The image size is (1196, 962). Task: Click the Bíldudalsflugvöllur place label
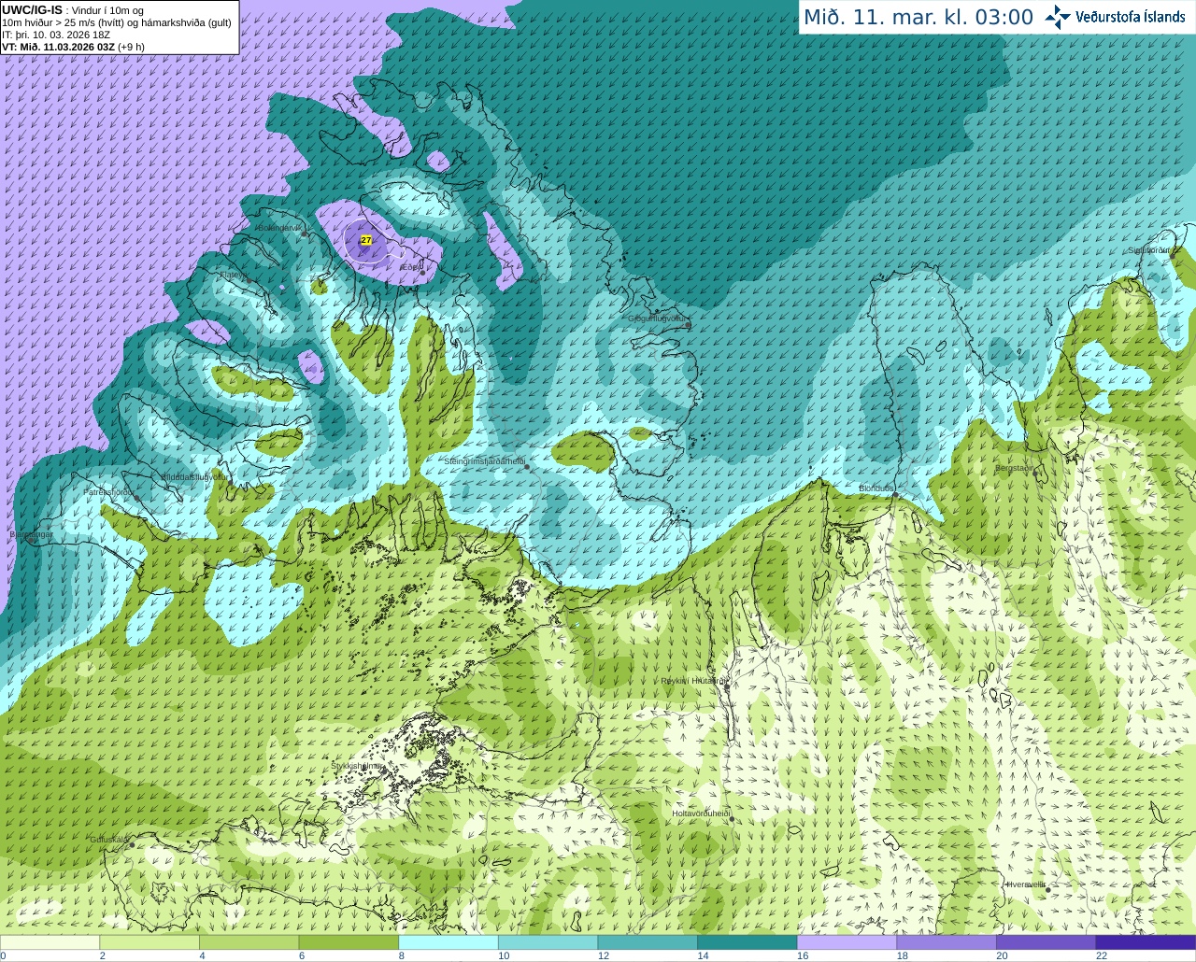coord(195,476)
